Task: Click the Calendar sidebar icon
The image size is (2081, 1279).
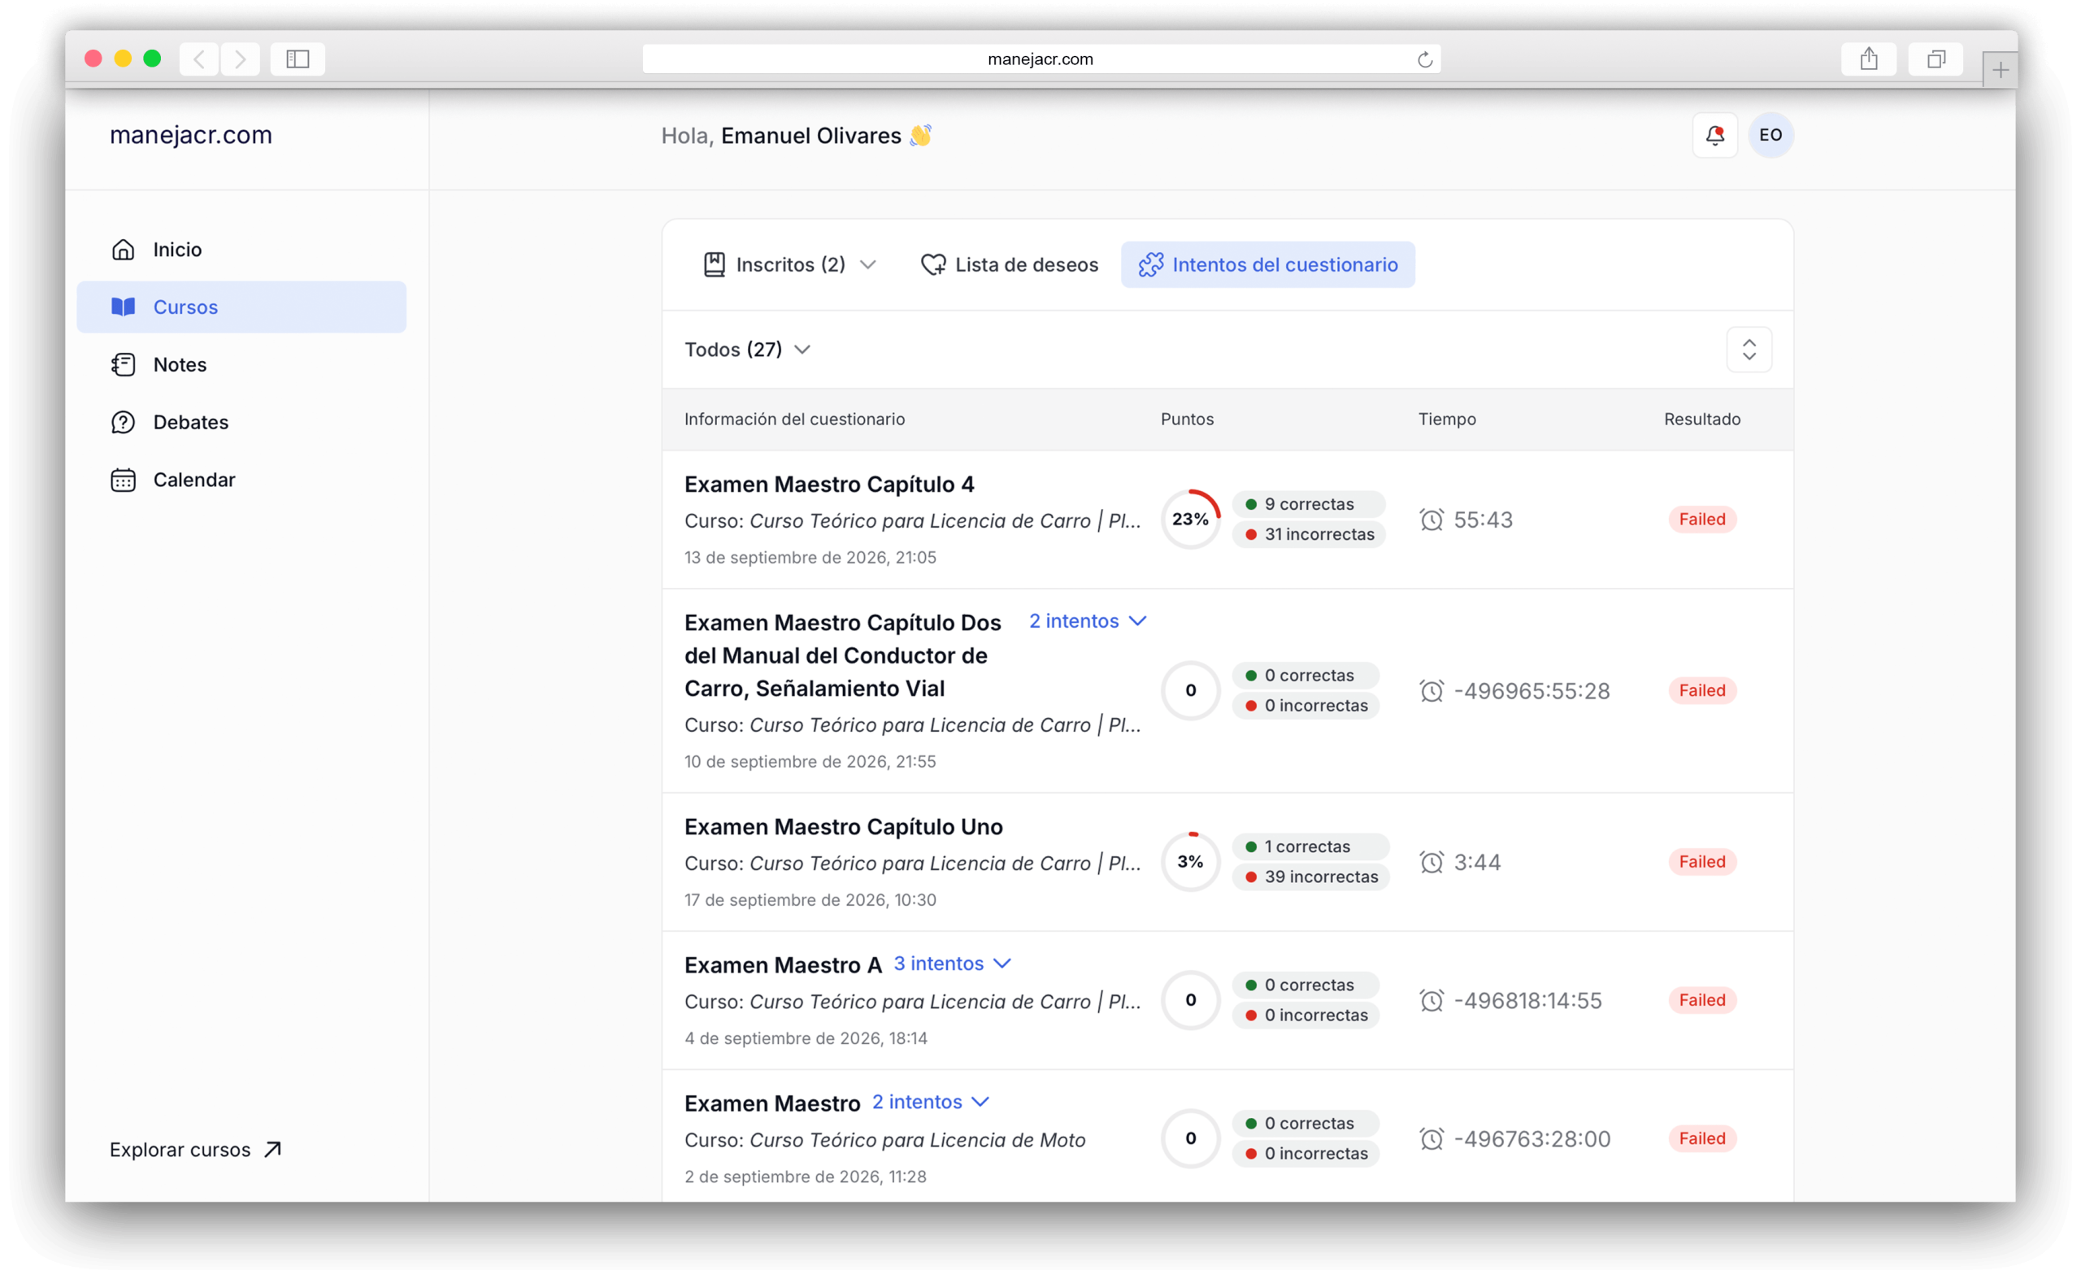Action: tap(124, 480)
